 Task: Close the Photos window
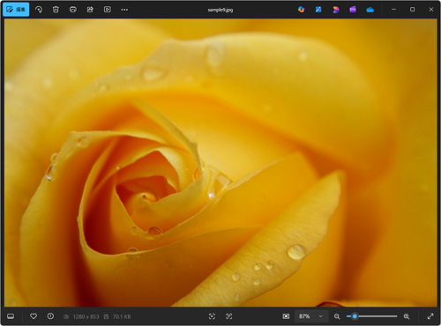[x=431, y=10]
